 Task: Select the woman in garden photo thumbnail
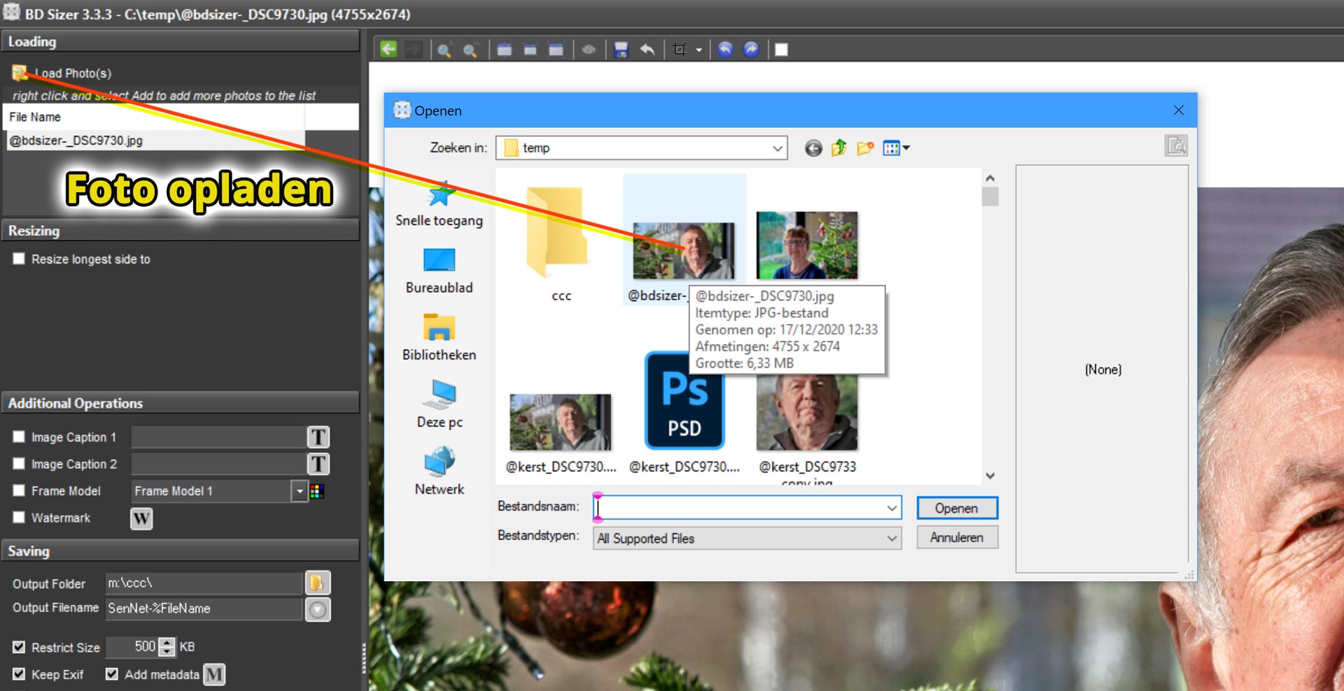coord(807,245)
